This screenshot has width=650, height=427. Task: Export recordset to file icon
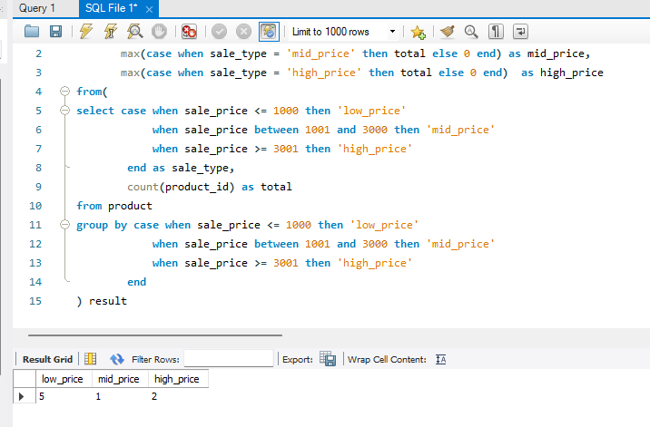(328, 359)
